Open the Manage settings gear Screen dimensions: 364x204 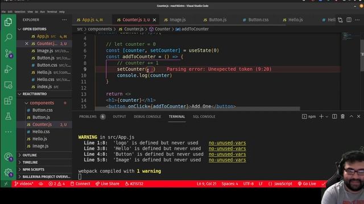(x=9, y=172)
